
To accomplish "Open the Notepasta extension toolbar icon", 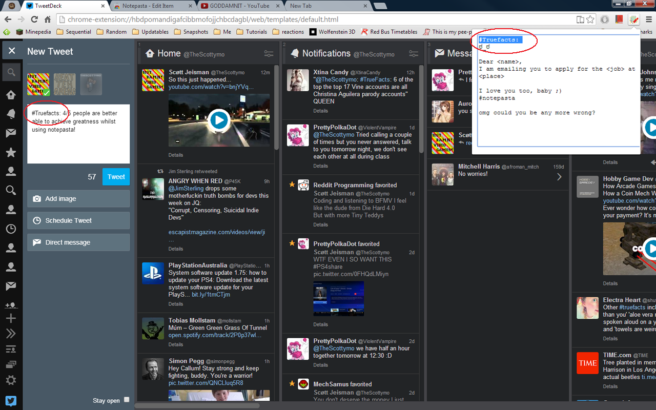I will [634, 19].
